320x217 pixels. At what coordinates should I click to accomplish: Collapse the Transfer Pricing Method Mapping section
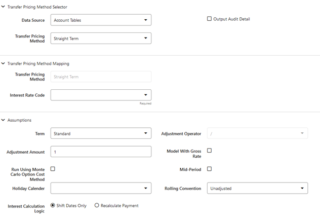[x=3, y=63]
